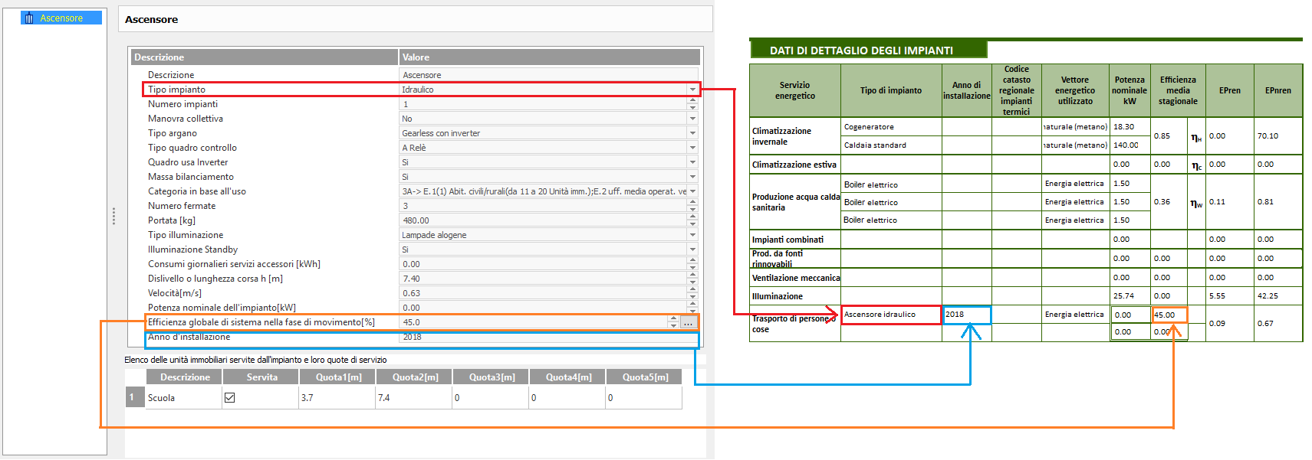This screenshot has height=460, width=1312.
Task: Click the Numero impianti spinner arrows
Action: (692, 104)
